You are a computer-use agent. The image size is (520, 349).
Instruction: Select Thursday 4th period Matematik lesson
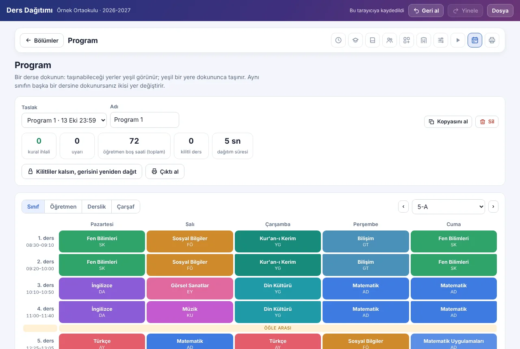[366, 312]
